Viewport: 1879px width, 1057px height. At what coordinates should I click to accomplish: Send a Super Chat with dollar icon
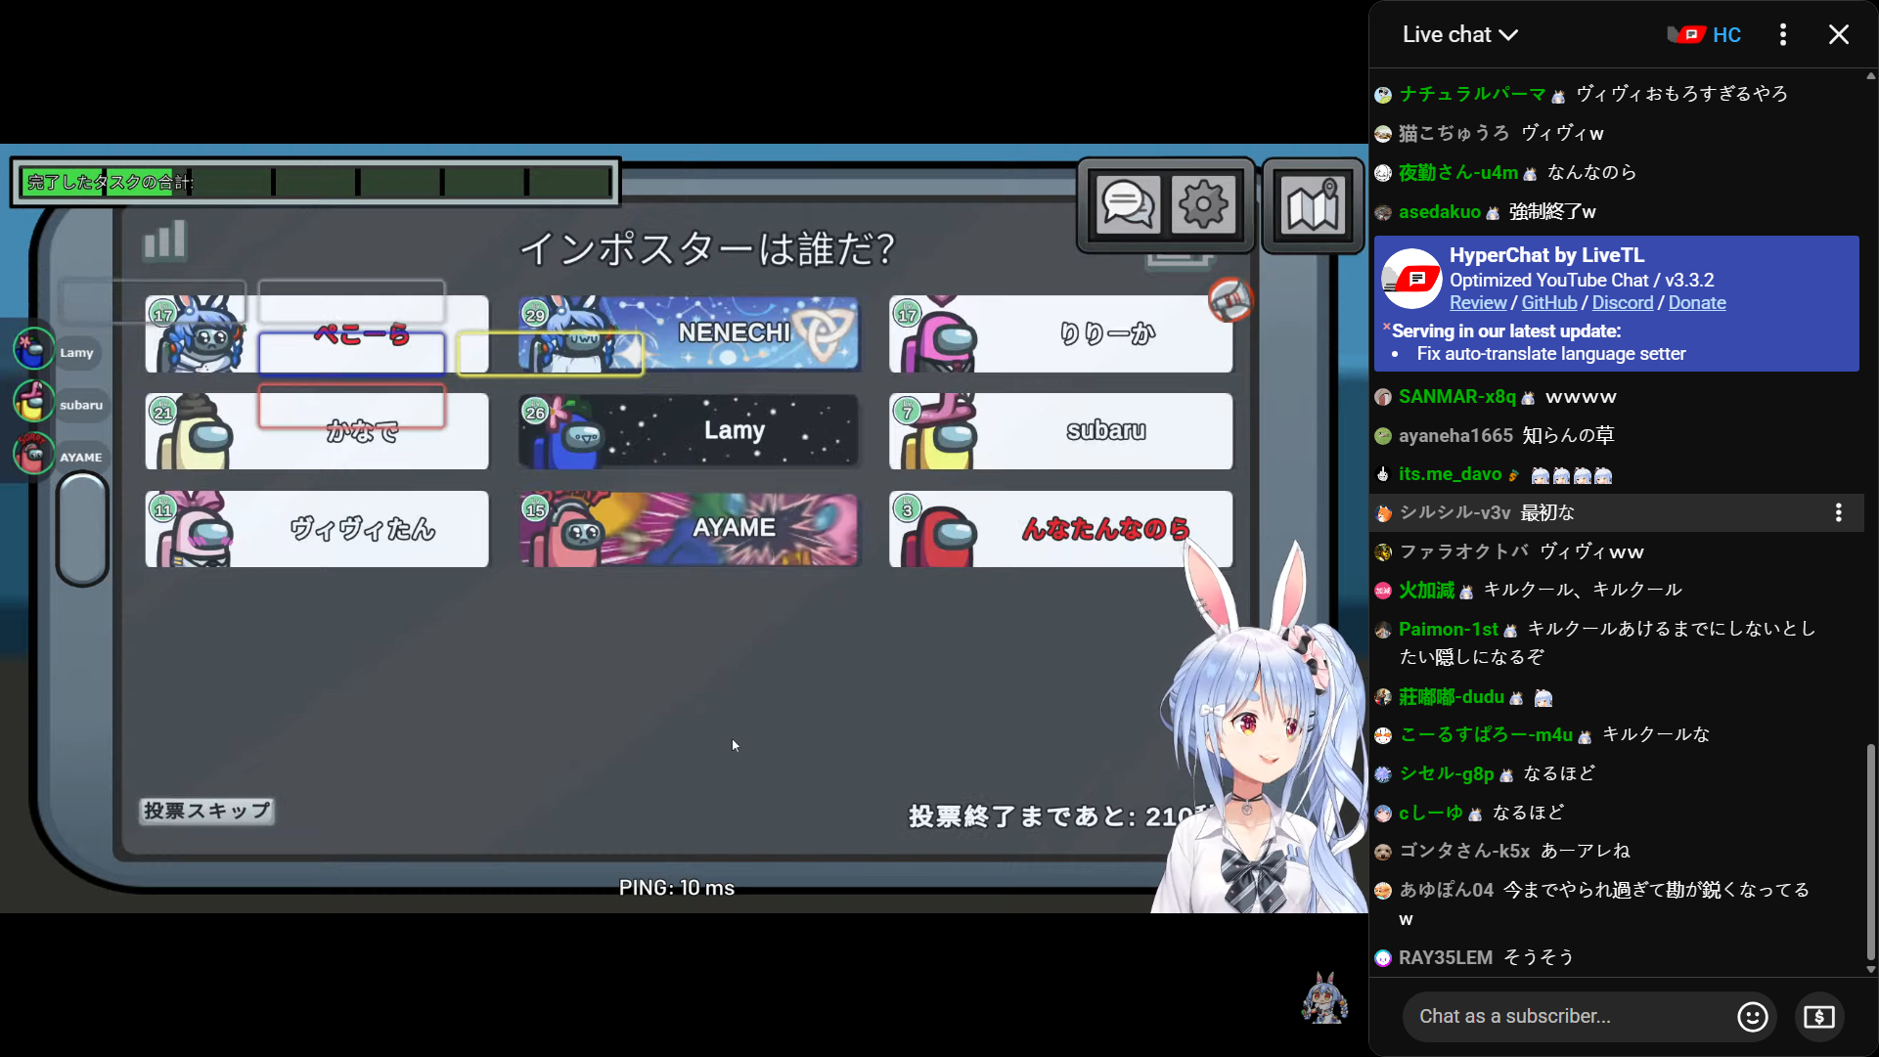pos(1819,1017)
